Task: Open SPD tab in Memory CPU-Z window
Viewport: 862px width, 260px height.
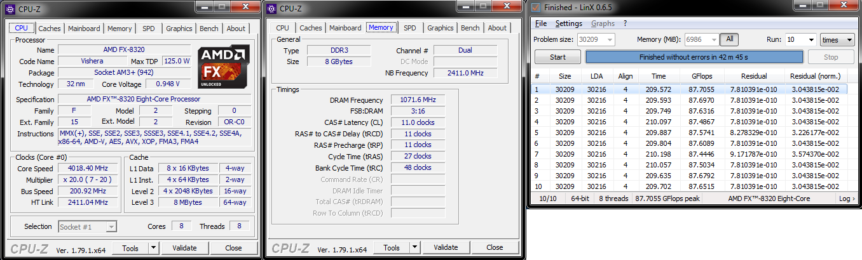Action: pyautogui.click(x=410, y=28)
